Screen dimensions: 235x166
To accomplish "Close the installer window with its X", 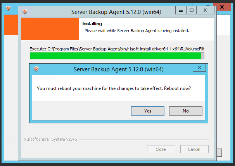I will [x=205, y=10].
